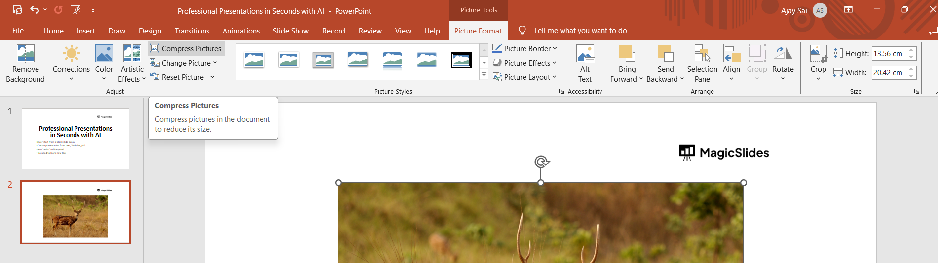The width and height of the screenshot is (938, 263).
Task: Click the AutoSave/save icon in quick access toolbar
Action: coord(17,10)
